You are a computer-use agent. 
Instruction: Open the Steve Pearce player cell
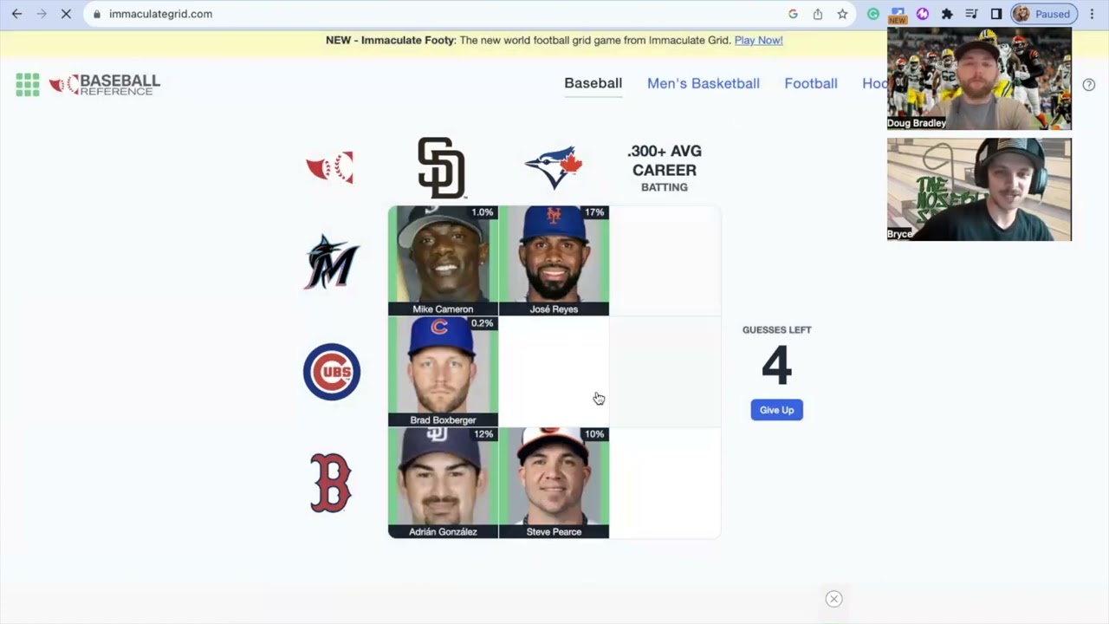(554, 483)
